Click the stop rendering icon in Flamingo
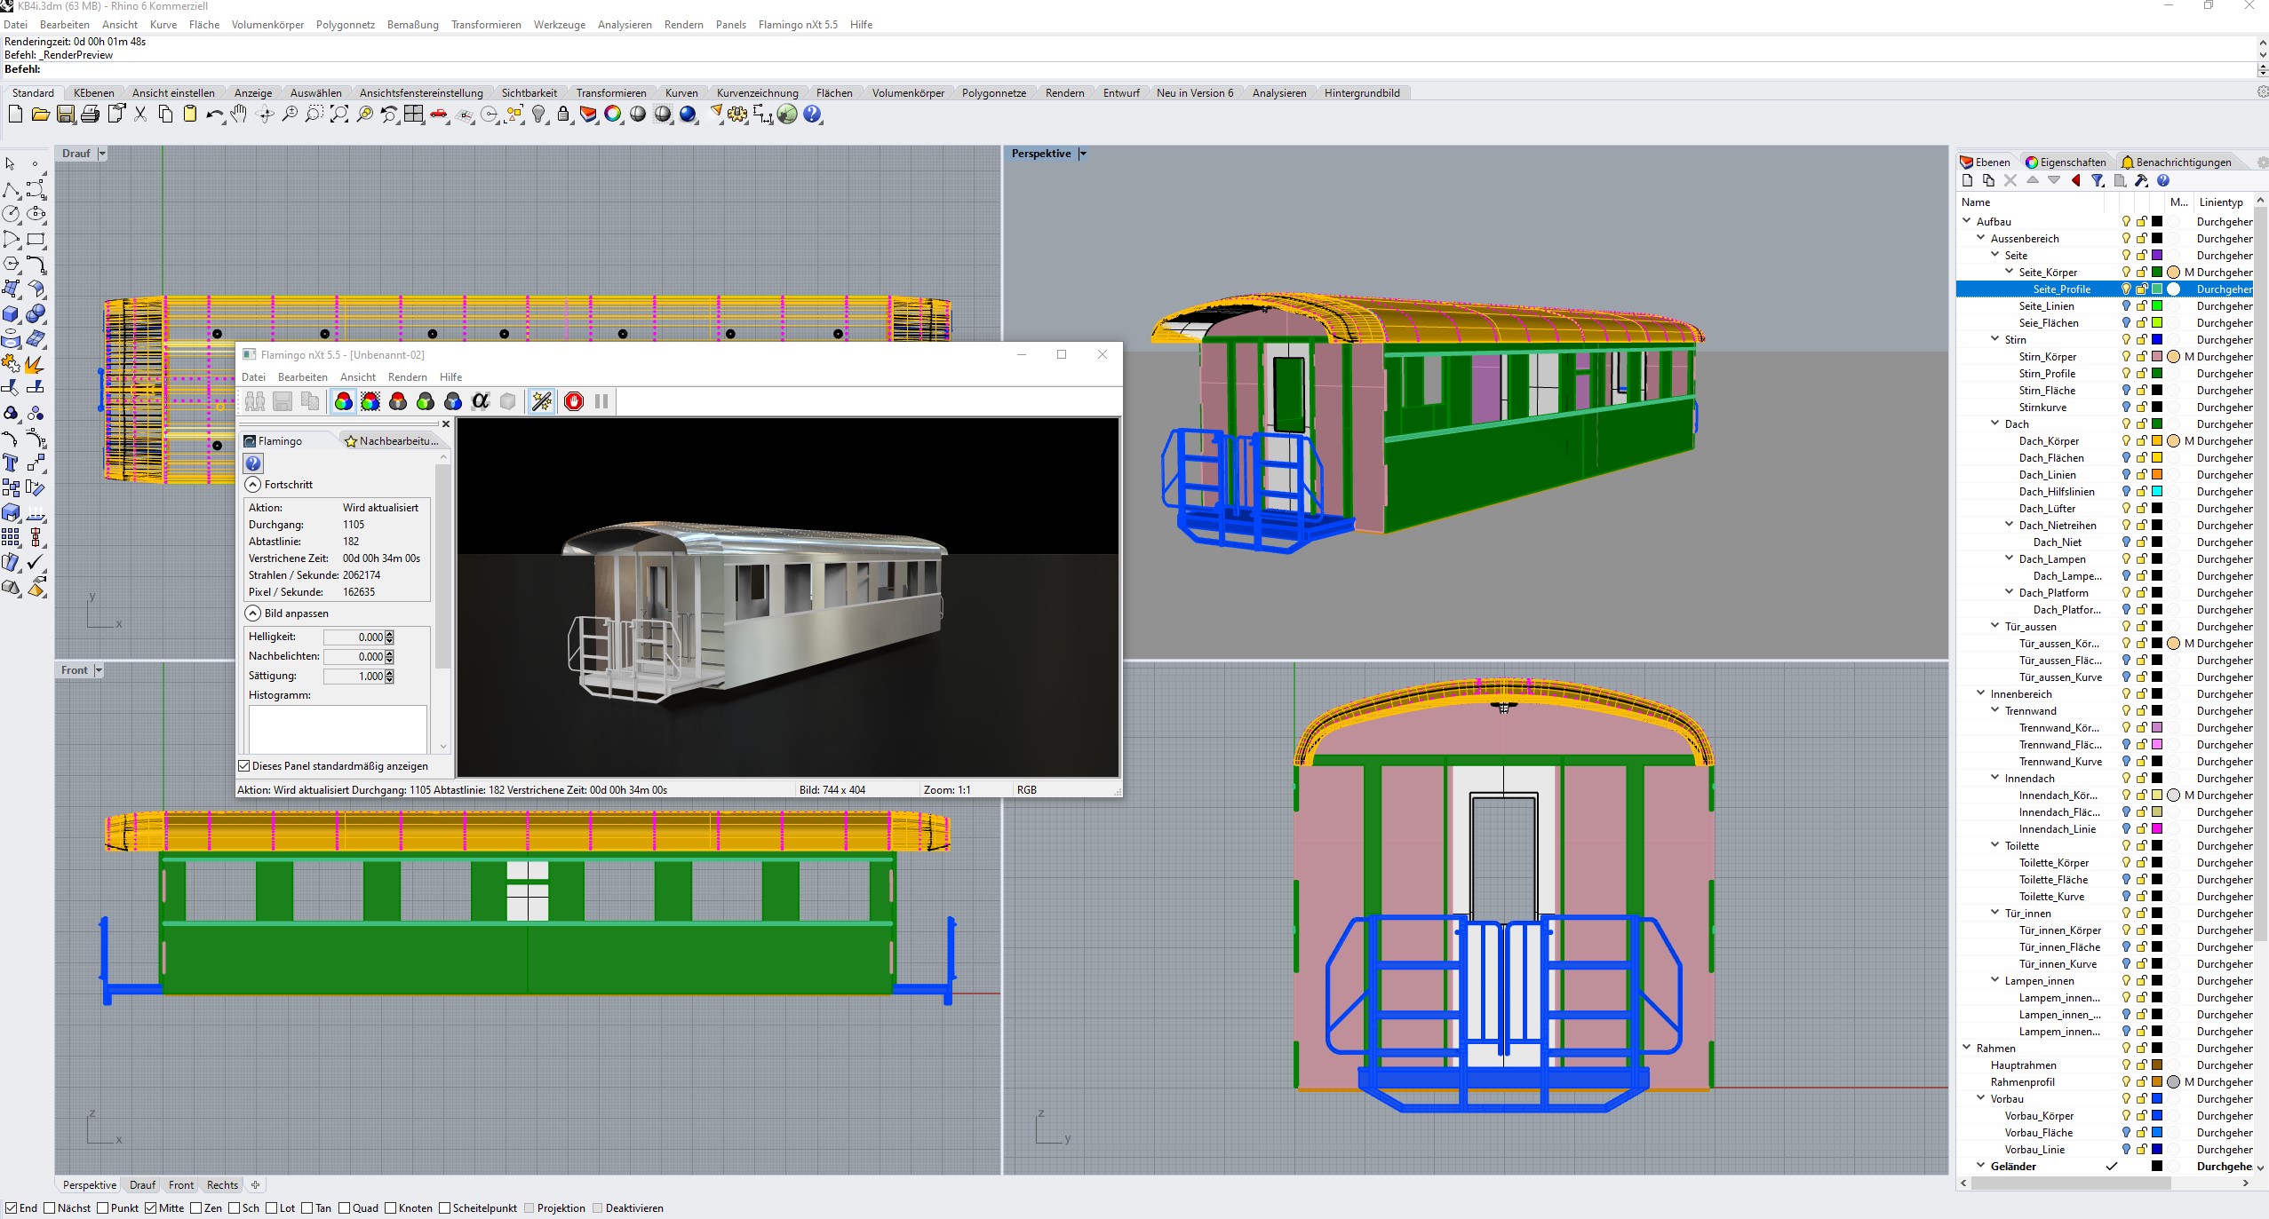The height and width of the screenshot is (1219, 2269). 574,401
